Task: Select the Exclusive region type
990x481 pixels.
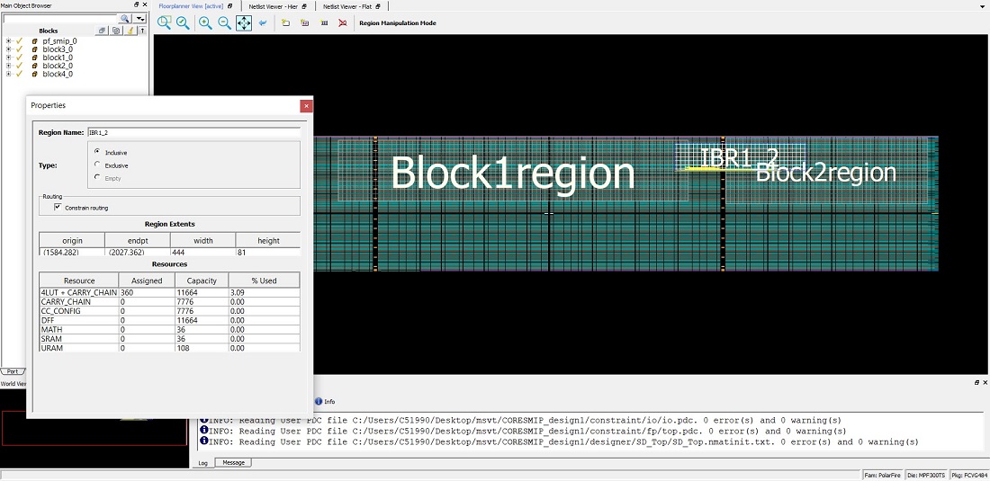Action: click(97, 165)
